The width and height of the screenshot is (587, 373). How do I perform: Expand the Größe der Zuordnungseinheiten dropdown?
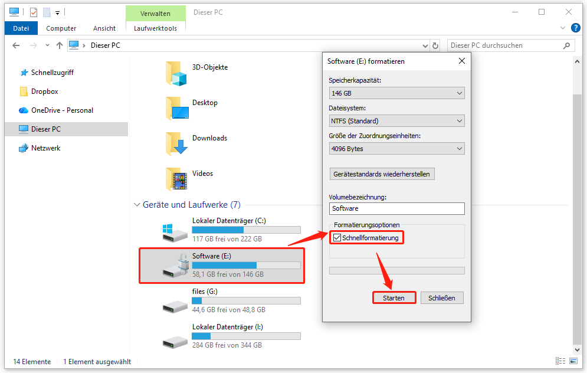[396, 148]
